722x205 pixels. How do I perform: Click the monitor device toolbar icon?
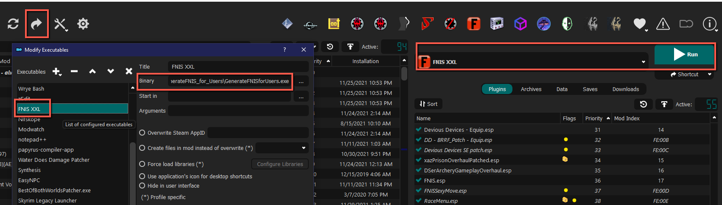[497, 24]
